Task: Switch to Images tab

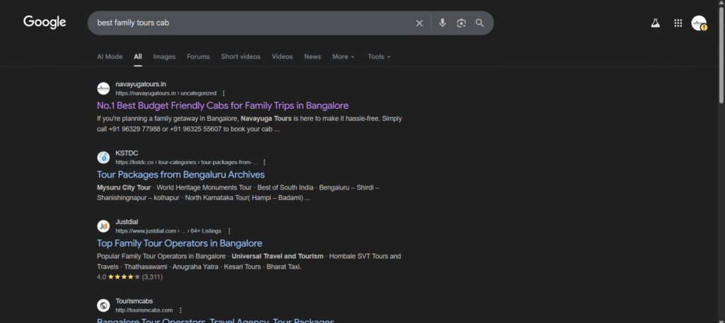Action: click(164, 57)
